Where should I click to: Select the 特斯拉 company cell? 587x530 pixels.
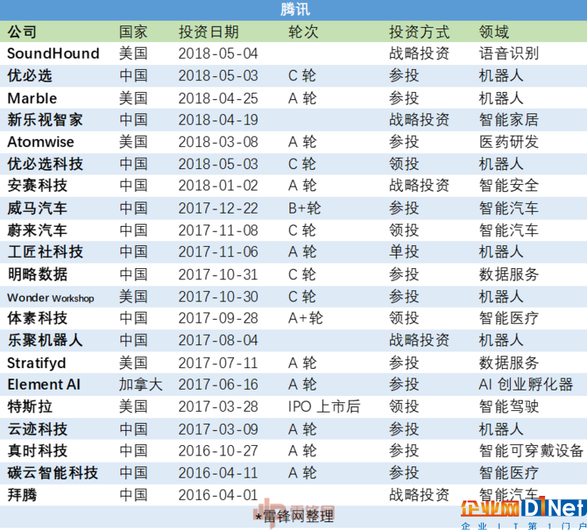29,406
